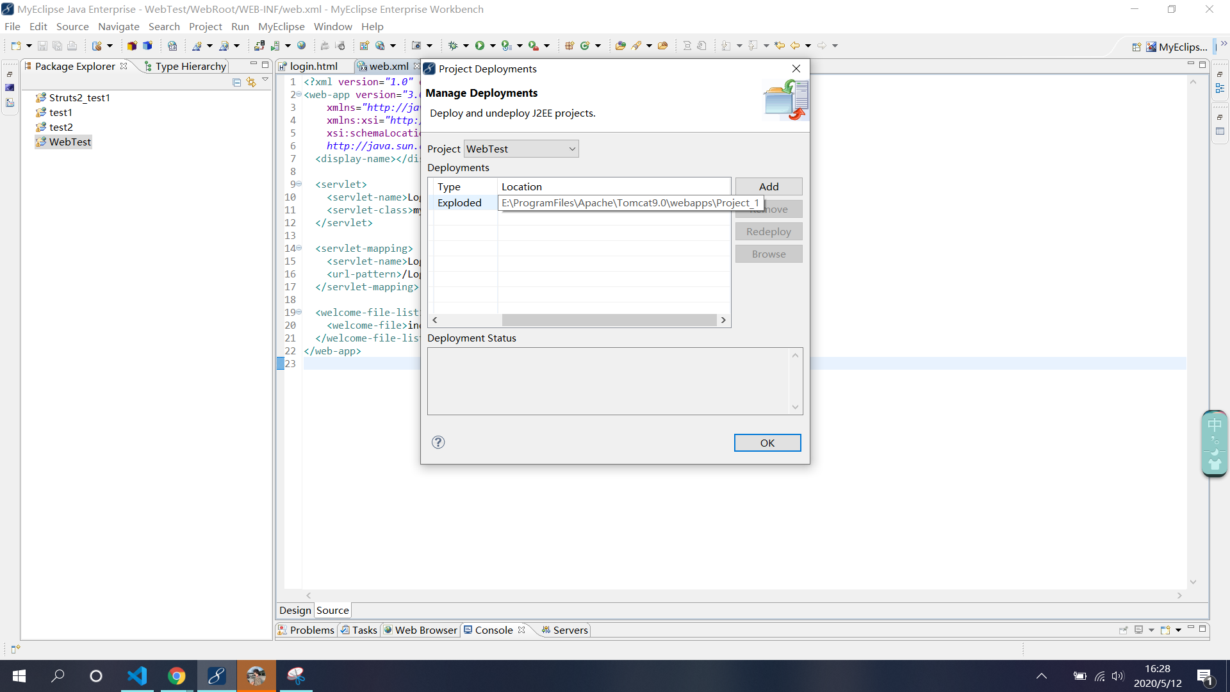The height and width of the screenshot is (692, 1230).
Task: Open the File menu
Action: (x=12, y=26)
